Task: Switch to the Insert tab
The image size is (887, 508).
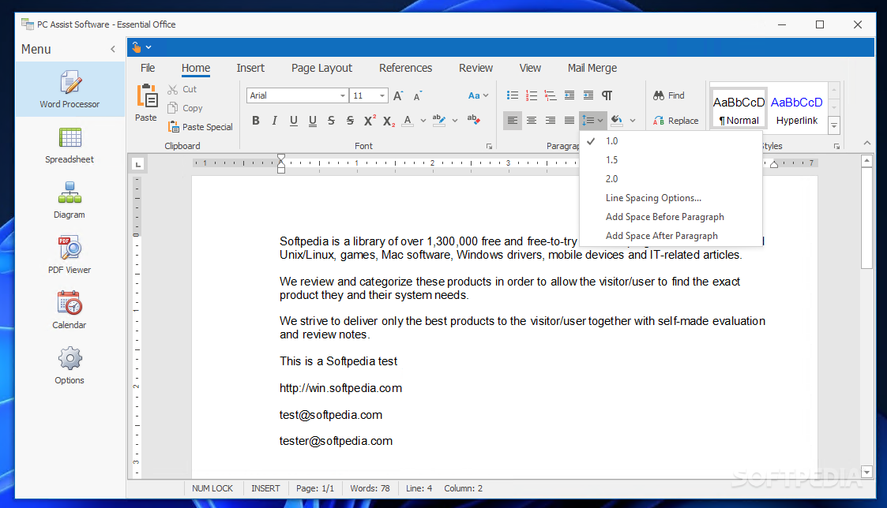Action: (250, 68)
